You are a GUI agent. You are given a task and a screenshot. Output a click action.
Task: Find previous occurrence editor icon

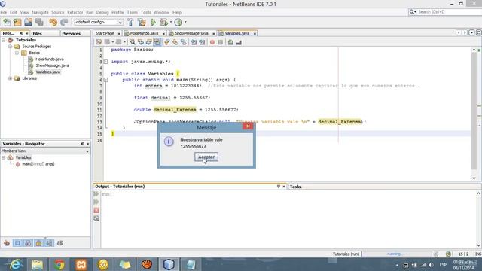click(141, 42)
